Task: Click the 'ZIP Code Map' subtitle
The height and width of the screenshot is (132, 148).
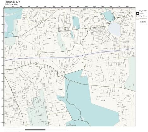Action: 11,4
